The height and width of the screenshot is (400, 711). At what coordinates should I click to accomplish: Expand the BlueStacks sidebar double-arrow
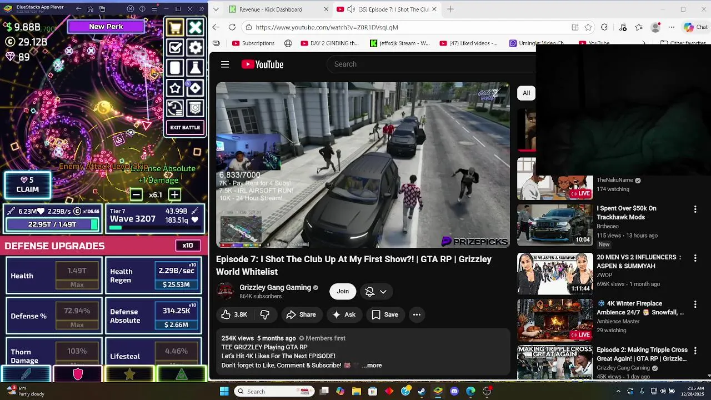click(x=202, y=9)
